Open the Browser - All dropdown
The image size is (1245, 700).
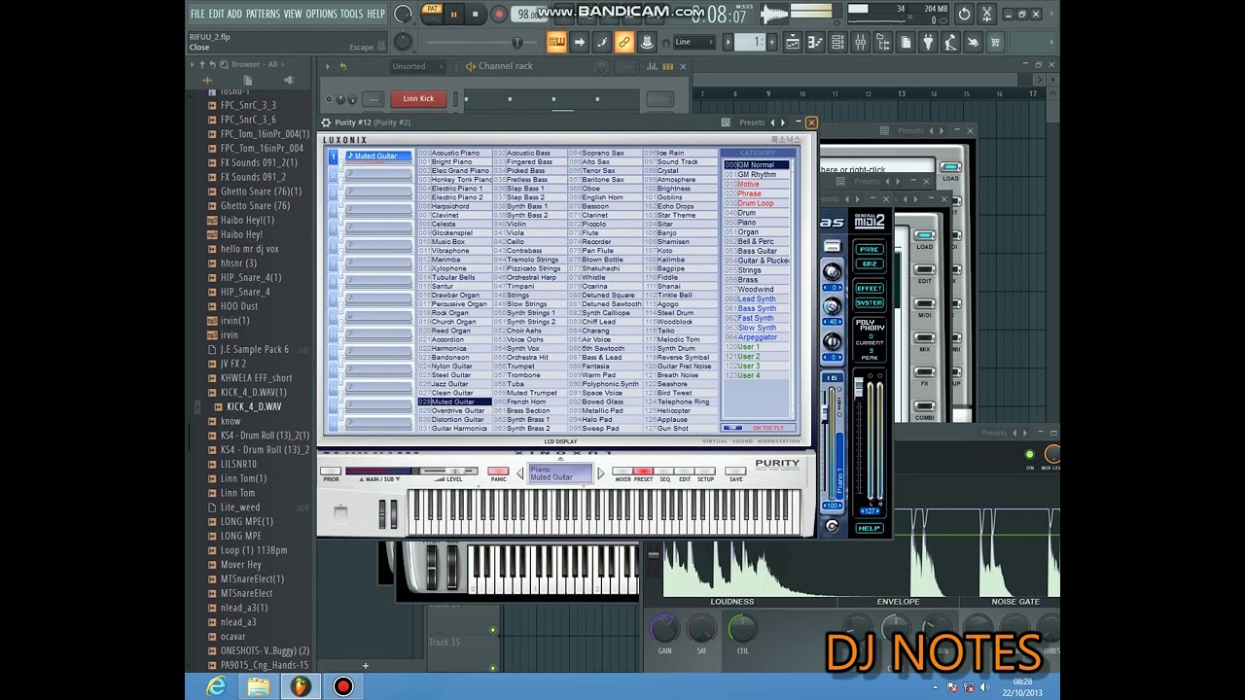click(259, 64)
